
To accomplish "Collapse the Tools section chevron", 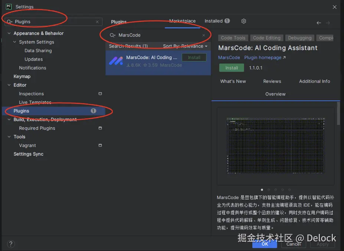I will 9,137.
